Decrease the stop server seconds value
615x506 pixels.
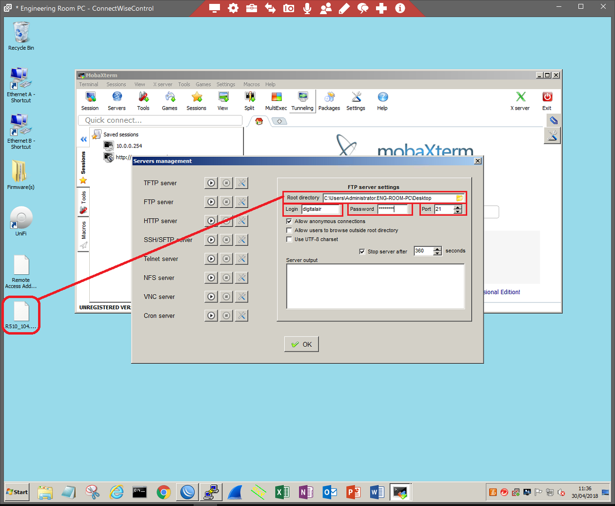pos(437,253)
